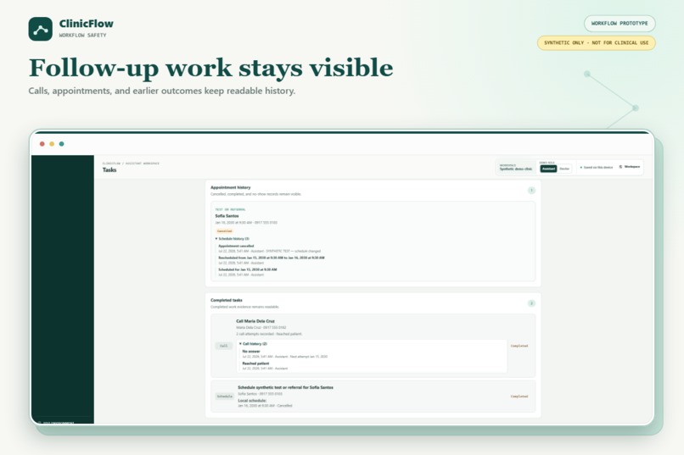684x455 pixels.
Task: Click the Local schedule label
Action: pyautogui.click(x=252, y=400)
